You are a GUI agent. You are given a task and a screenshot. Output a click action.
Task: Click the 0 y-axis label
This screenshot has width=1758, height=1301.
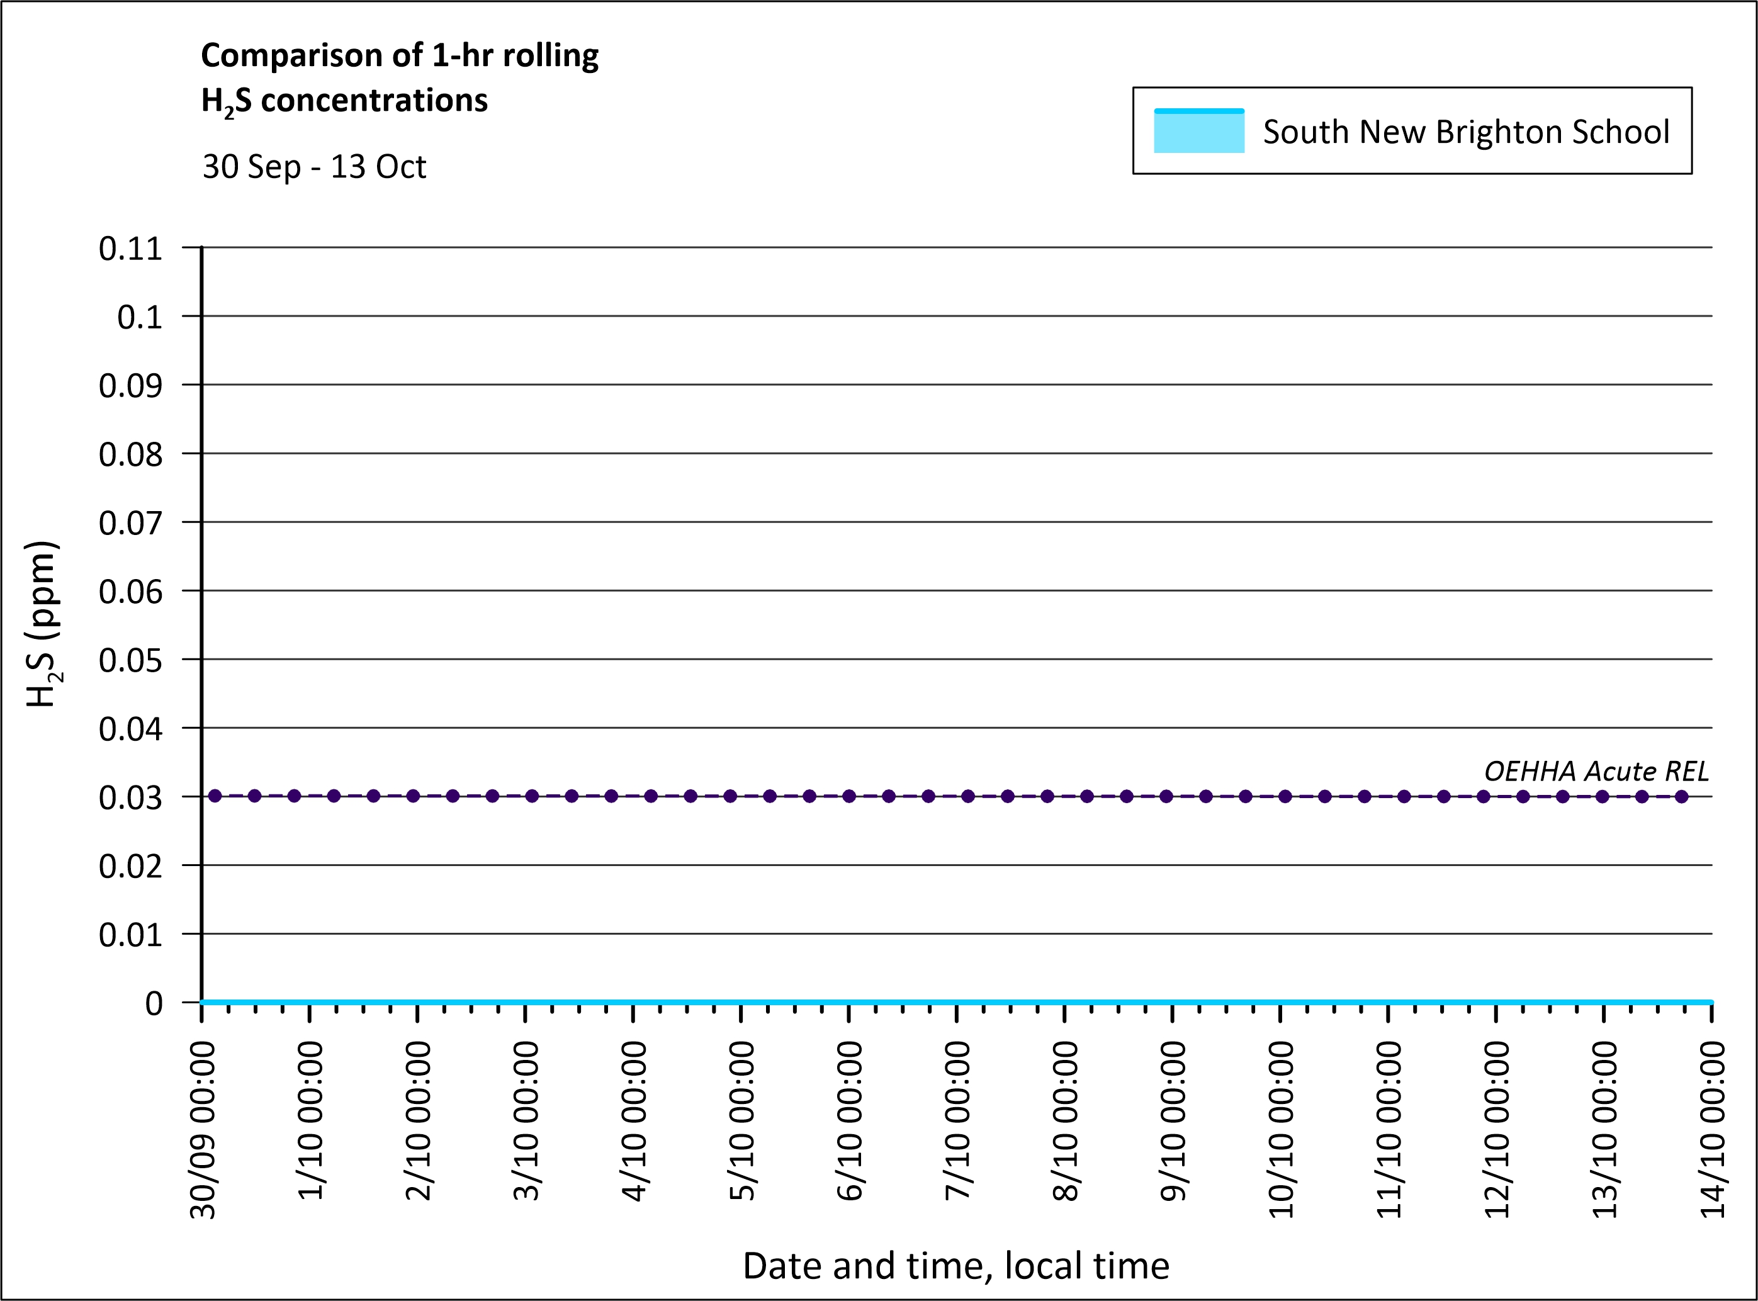(154, 1004)
